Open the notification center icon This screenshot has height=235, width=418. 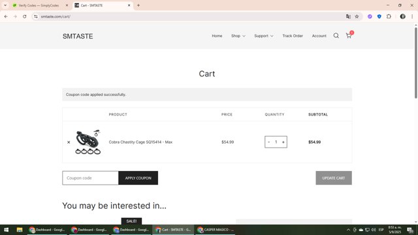pyautogui.click(x=410, y=230)
